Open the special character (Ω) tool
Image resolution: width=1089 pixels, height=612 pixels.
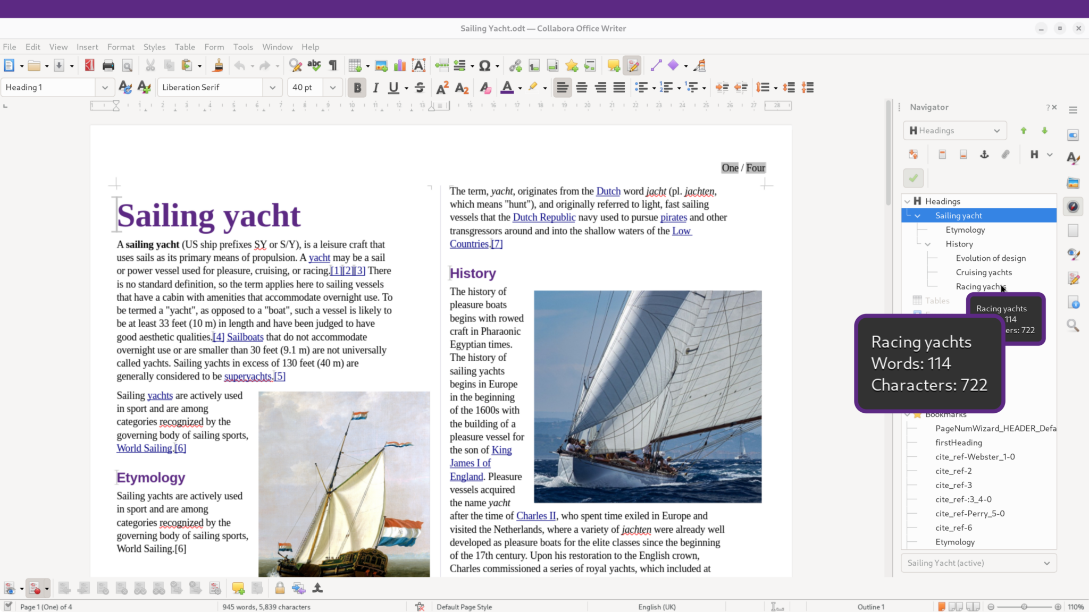[x=485, y=65]
